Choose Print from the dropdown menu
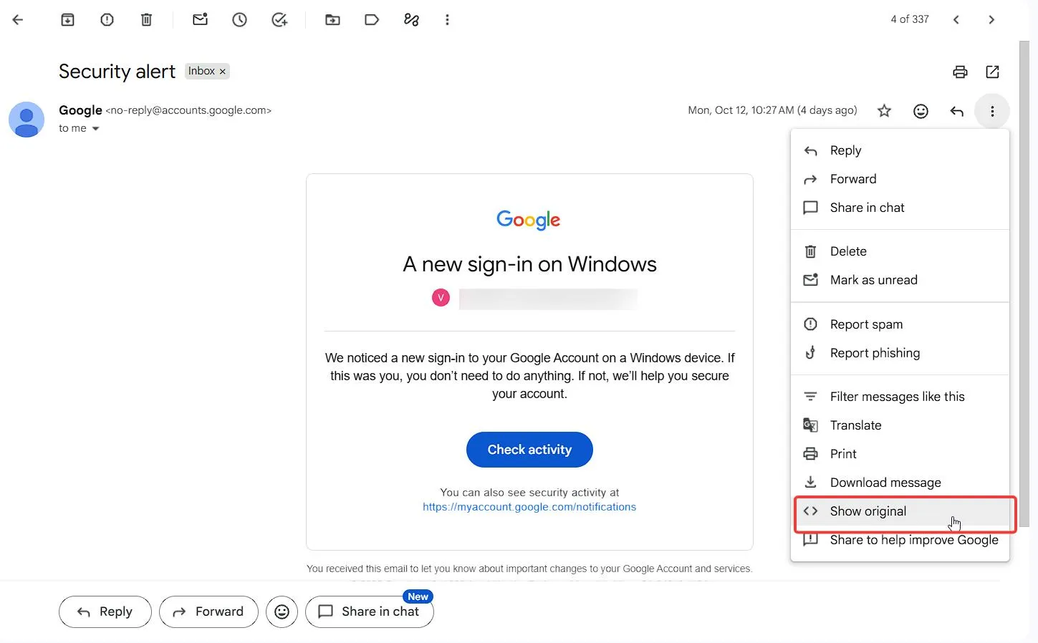 point(900,454)
